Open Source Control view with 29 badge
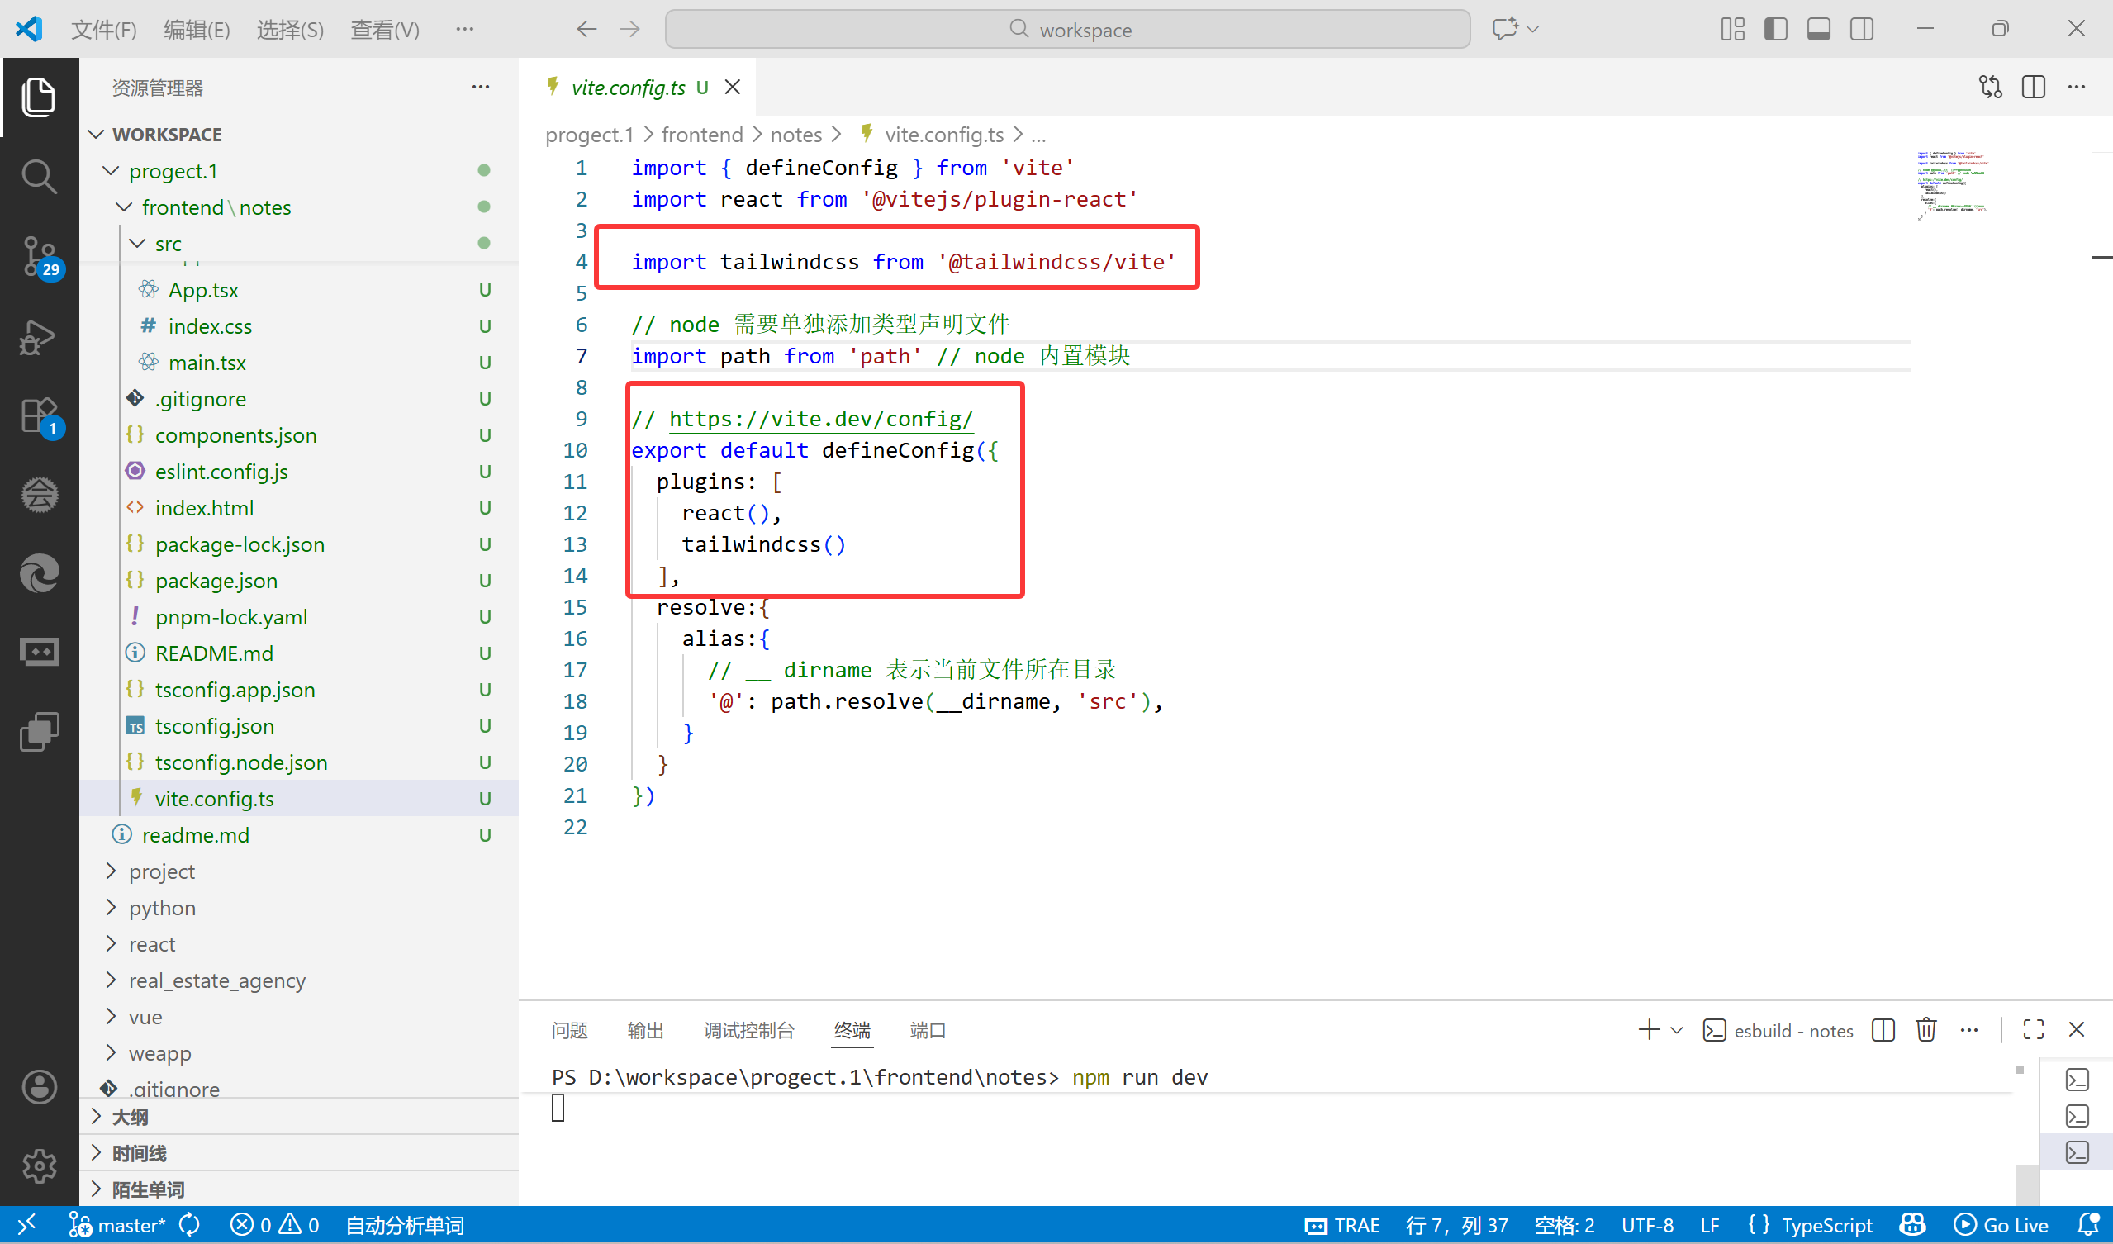Screen dimensions: 2113x1244 point(39,256)
